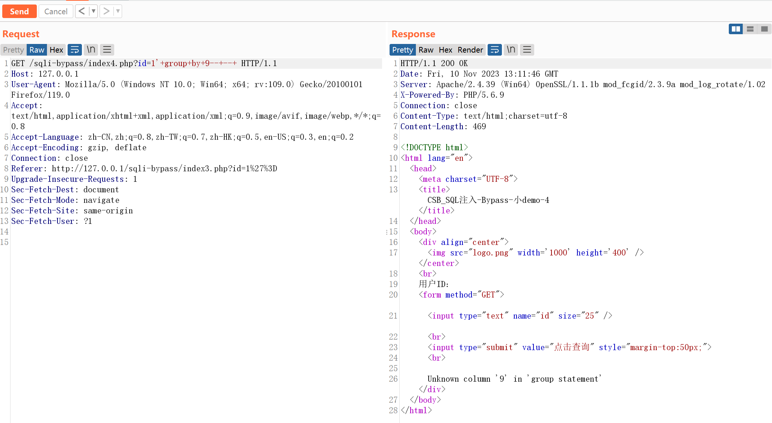Open the Request panel options menu icon

(107, 50)
